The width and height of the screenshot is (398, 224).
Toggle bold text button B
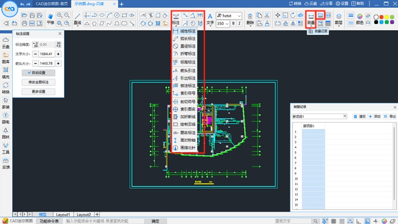click(x=233, y=23)
